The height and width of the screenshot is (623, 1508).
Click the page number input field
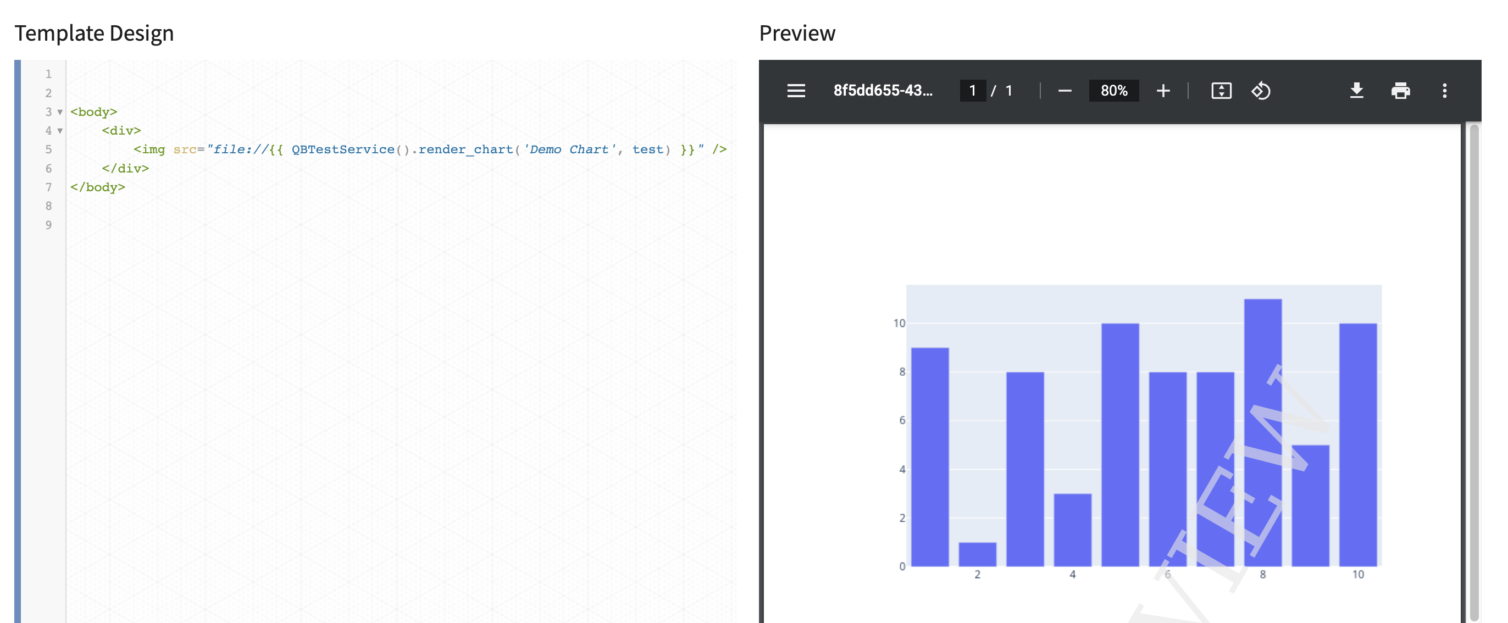(x=972, y=91)
